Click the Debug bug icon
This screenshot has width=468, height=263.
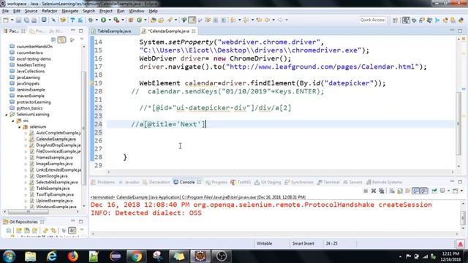[91, 20]
